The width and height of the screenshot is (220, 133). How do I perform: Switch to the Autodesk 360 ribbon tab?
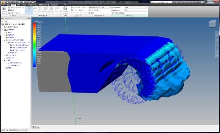click(32, 5)
